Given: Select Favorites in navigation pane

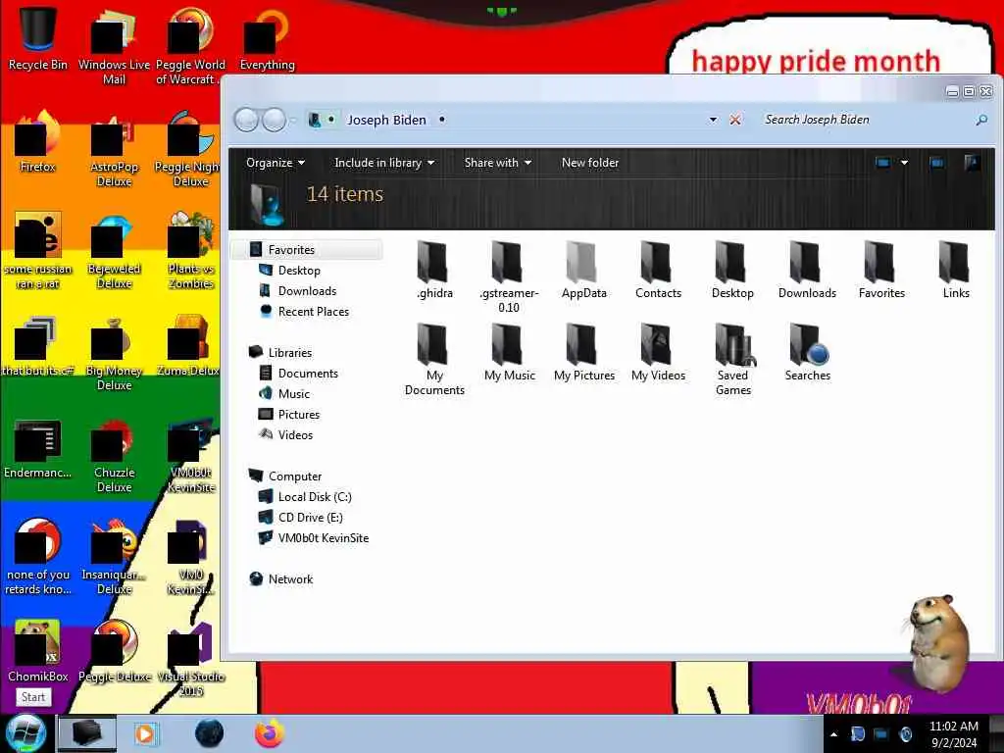Looking at the screenshot, I should pyautogui.click(x=307, y=250).
